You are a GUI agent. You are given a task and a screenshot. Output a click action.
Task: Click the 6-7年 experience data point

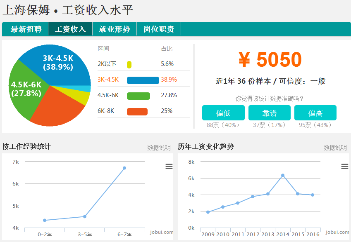click(x=124, y=168)
